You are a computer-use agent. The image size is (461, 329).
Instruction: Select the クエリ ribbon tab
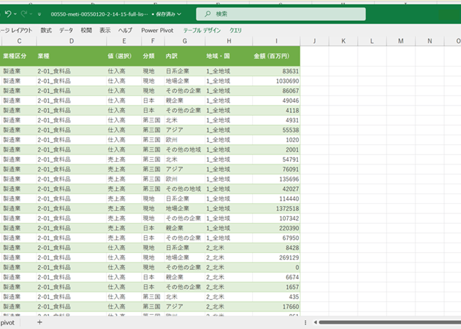click(235, 30)
